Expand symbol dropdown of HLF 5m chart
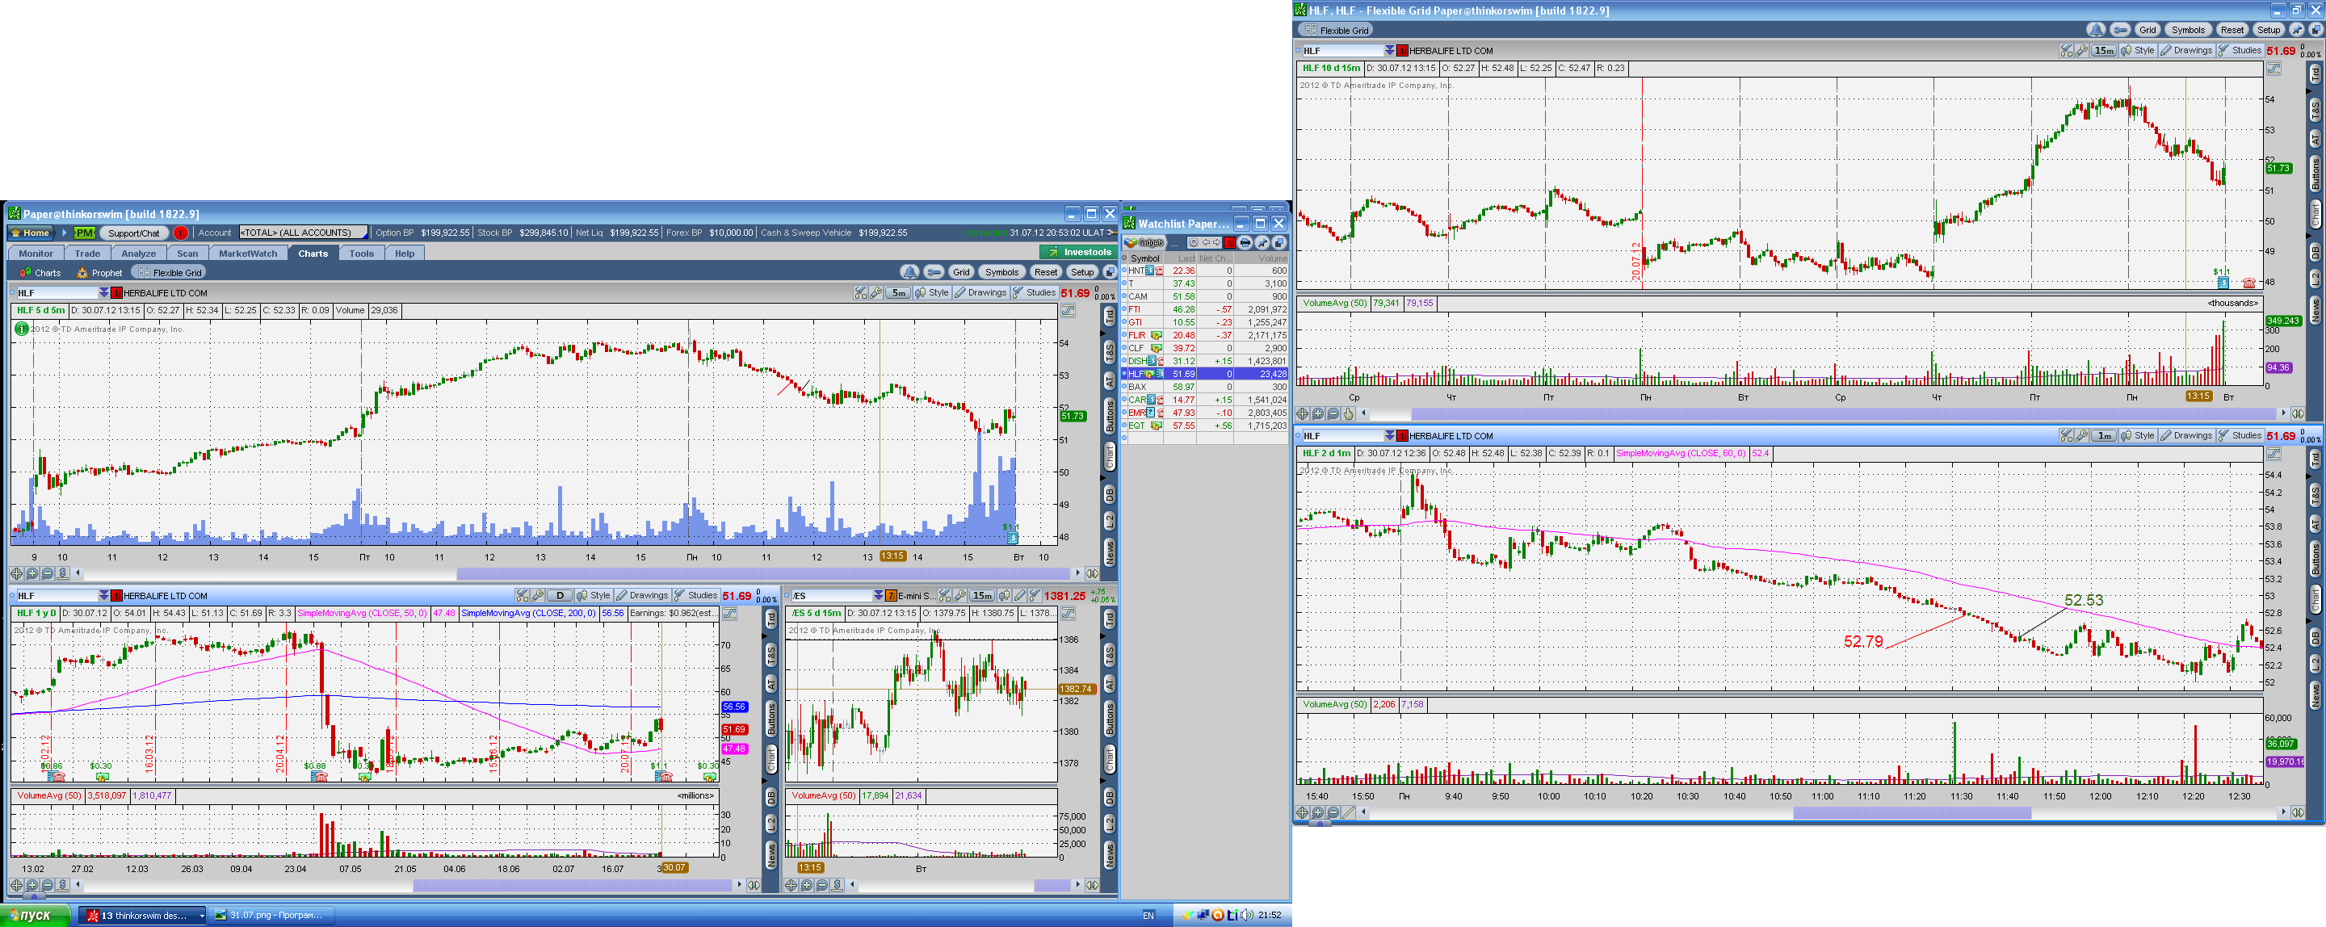 pyautogui.click(x=104, y=293)
